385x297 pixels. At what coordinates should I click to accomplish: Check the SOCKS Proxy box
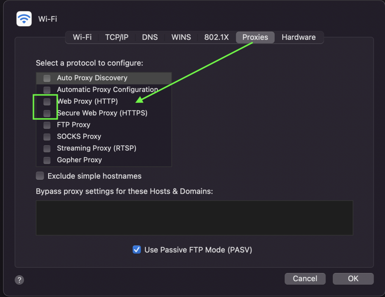tap(47, 137)
